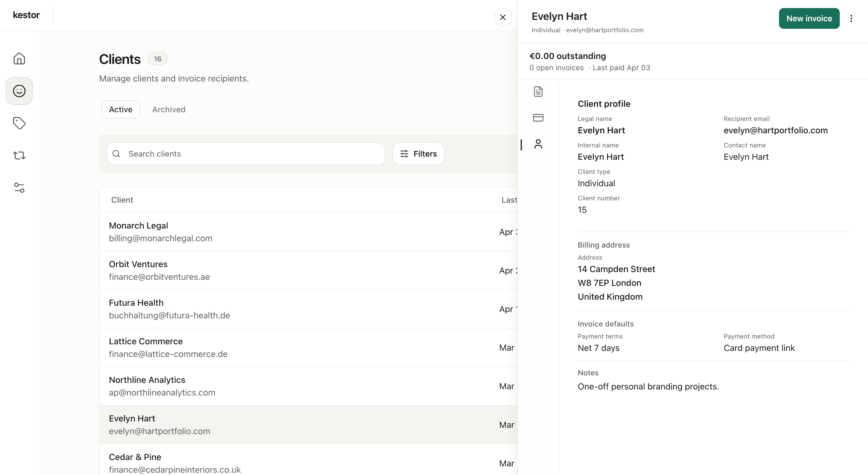Switch to the Archived clients tab
The image size is (868, 475).
pyautogui.click(x=168, y=109)
